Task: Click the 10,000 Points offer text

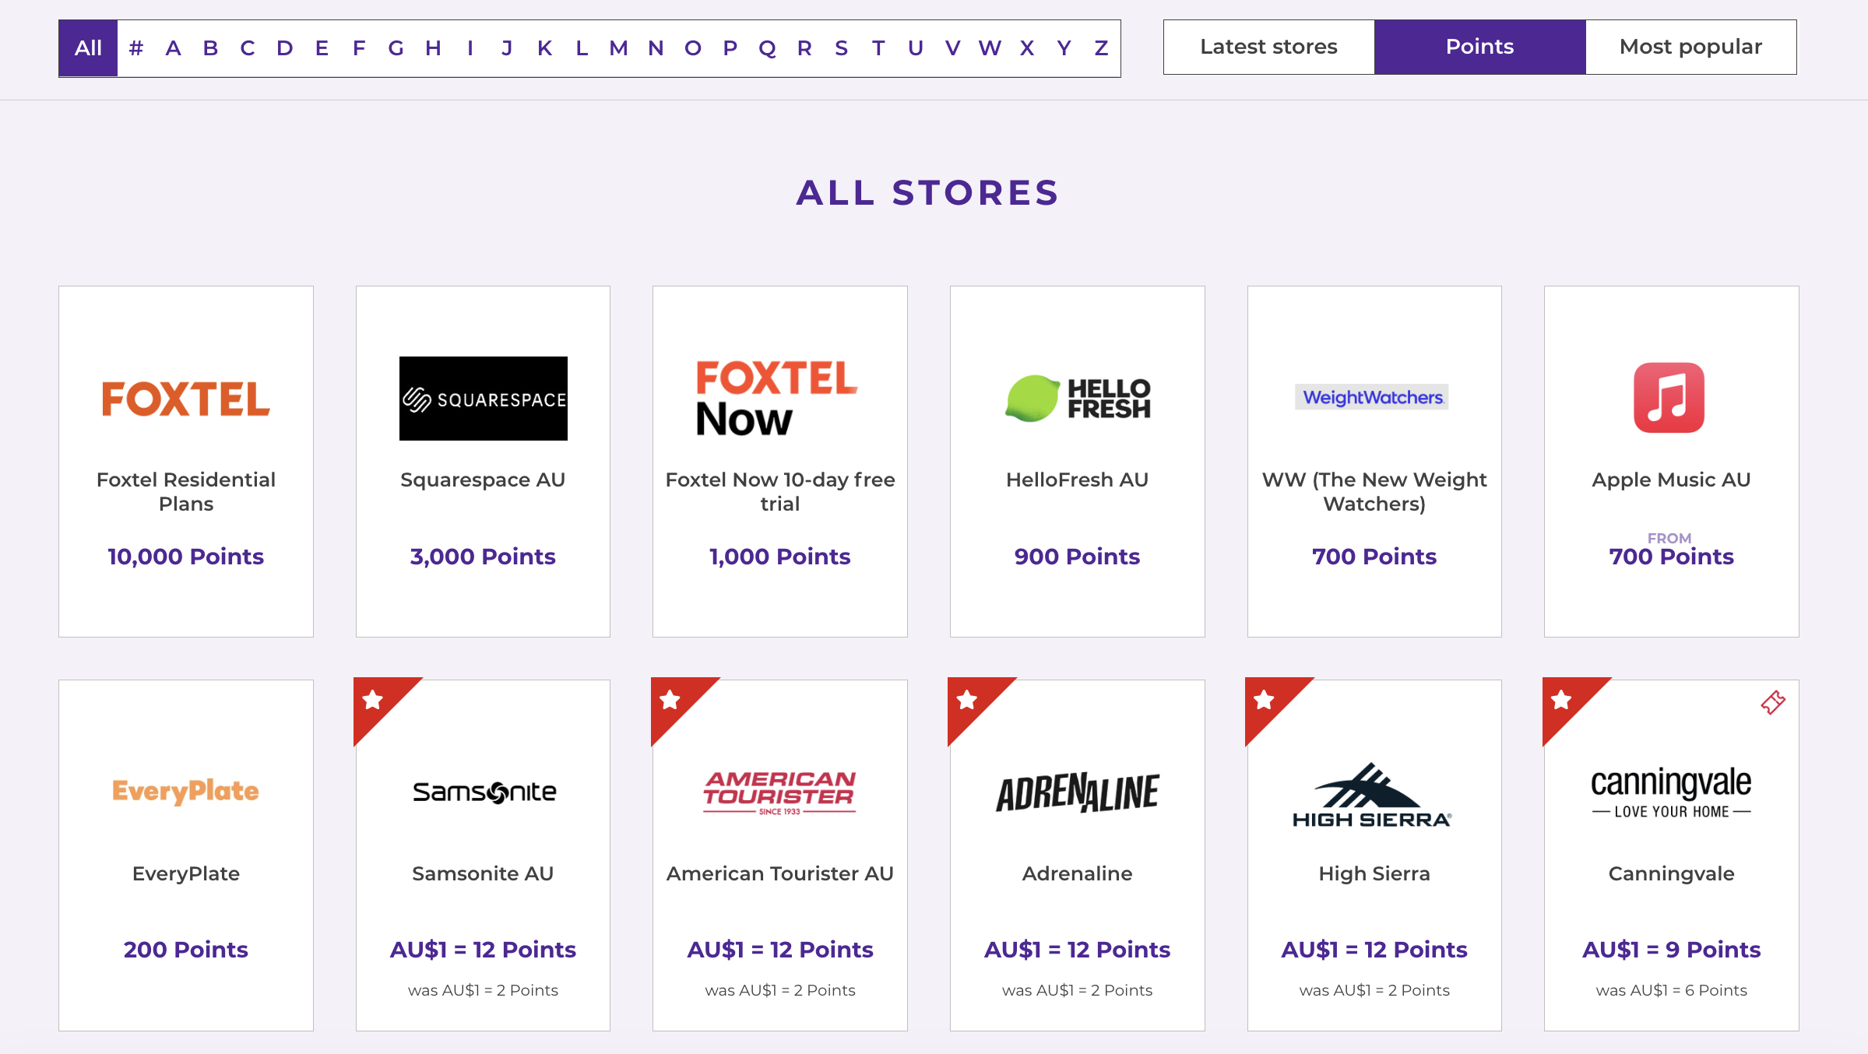Action: [186, 557]
